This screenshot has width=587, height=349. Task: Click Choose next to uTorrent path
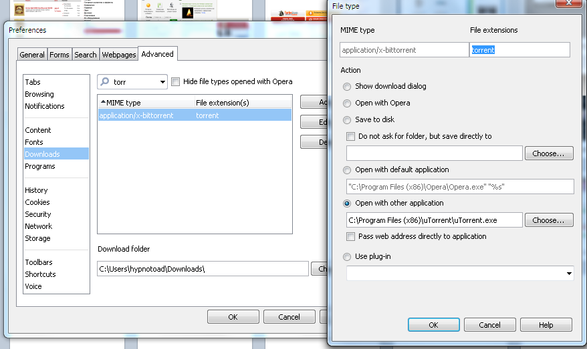pos(549,220)
